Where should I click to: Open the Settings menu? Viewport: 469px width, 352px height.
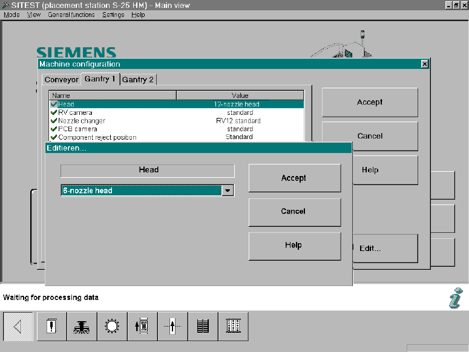(x=113, y=15)
